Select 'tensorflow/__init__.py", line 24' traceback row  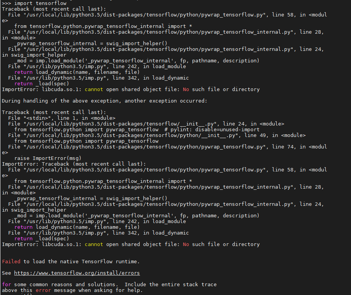click(146, 124)
